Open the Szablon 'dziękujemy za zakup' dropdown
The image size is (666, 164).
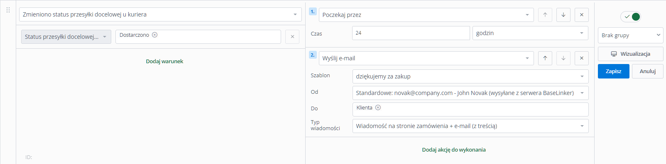click(470, 76)
